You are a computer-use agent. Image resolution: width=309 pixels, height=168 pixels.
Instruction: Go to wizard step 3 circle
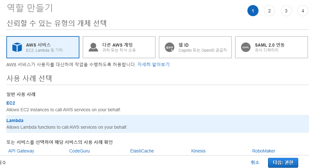[x=286, y=11]
